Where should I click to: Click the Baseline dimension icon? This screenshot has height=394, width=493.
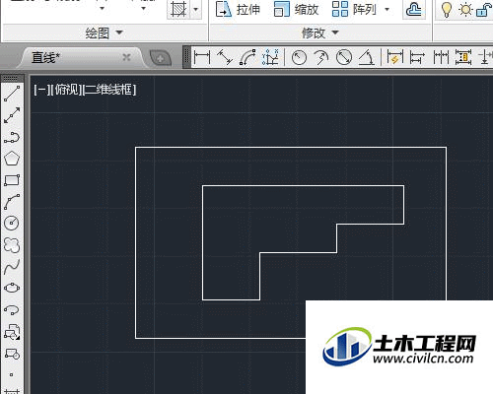(417, 58)
